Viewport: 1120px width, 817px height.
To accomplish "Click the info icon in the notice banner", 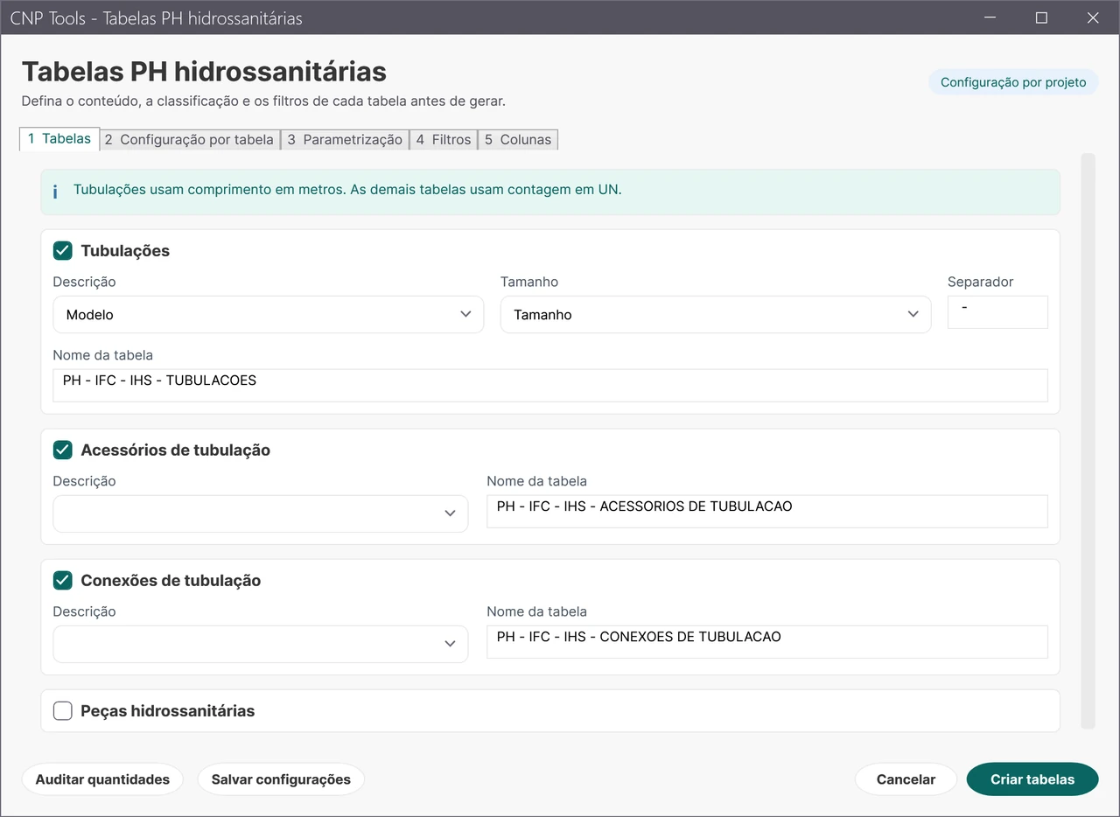I will coord(55,192).
